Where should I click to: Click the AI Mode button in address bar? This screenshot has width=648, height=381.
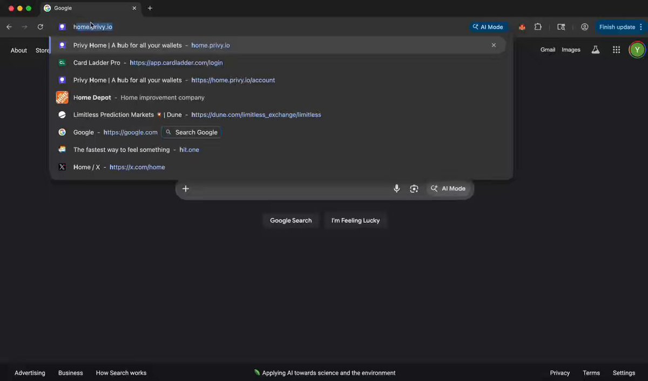point(488,27)
